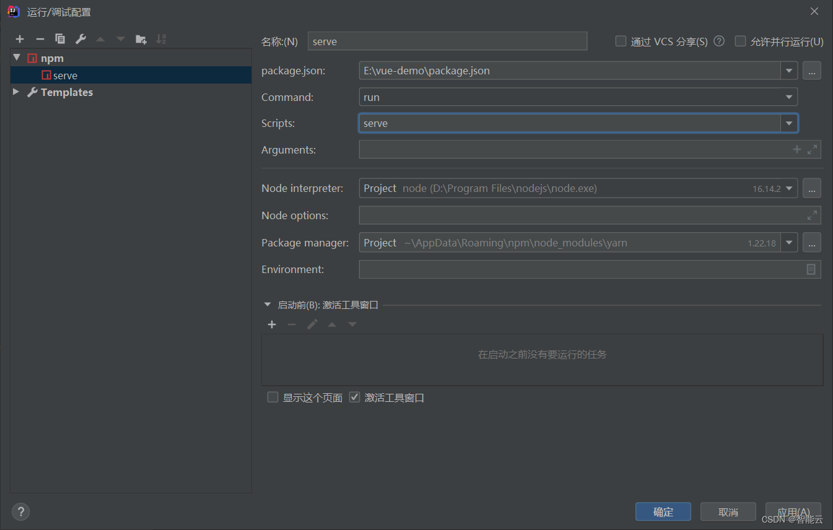This screenshot has width=833, height=530.
Task: Browse Package manager with ellipsis button
Action: [x=812, y=242]
